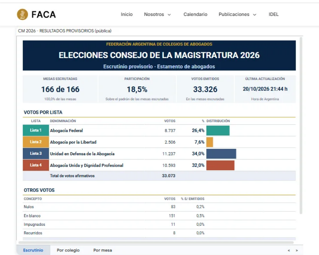Image resolution: width=319 pixels, height=255 pixels.
Task: Click the red Lista 4 label
Action: pyautogui.click(x=36, y=165)
